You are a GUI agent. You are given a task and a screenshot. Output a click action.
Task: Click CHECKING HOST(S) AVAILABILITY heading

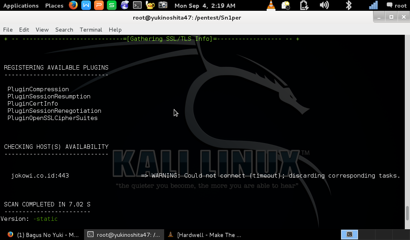[56, 147]
